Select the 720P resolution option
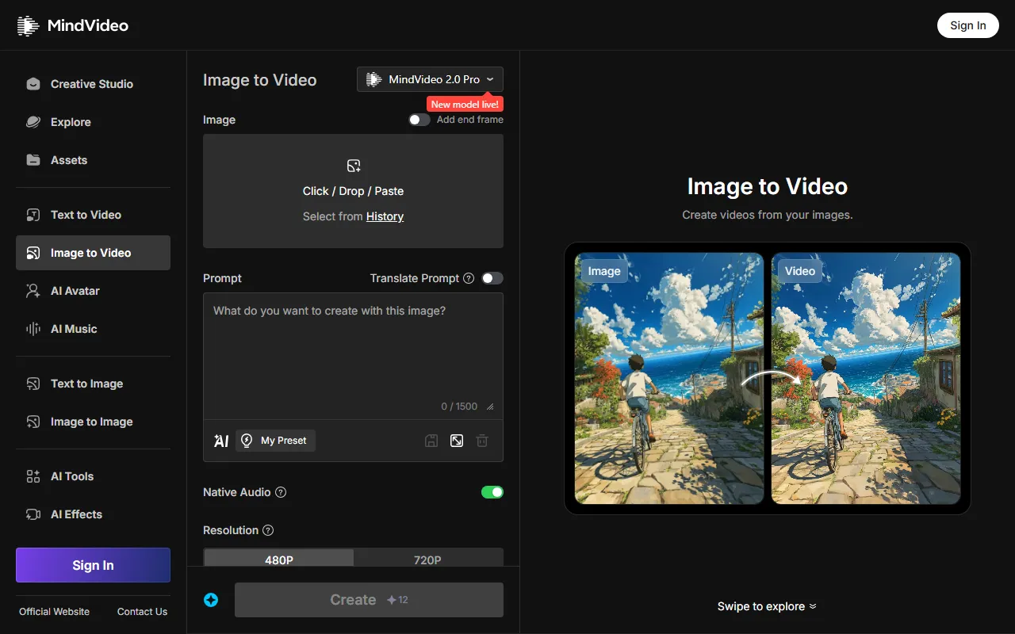This screenshot has height=634, width=1015. pyautogui.click(x=427, y=560)
